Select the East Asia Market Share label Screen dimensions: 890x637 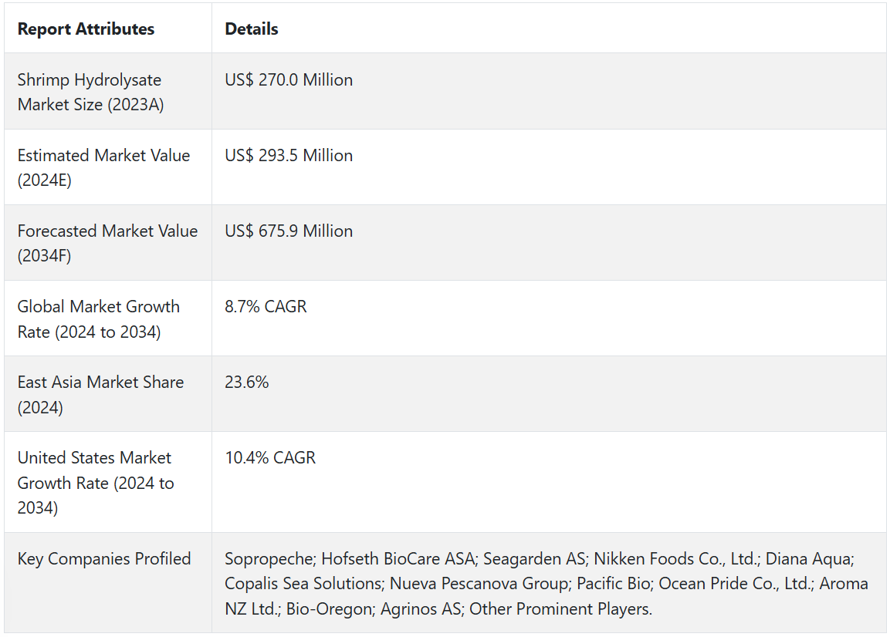(x=100, y=394)
